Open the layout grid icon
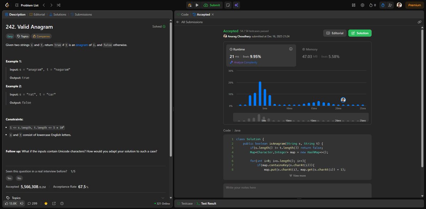426x209 pixels. tap(354, 5)
